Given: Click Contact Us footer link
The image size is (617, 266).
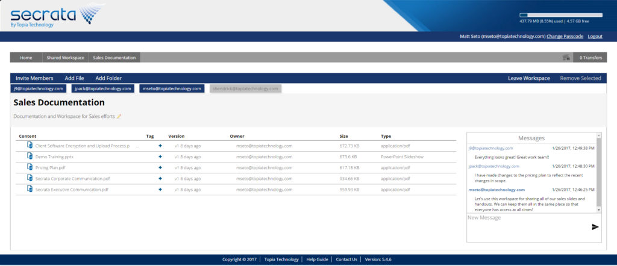Looking at the screenshot, I should pyautogui.click(x=346, y=259).
